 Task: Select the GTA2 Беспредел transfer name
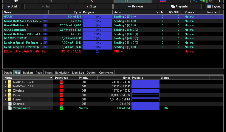tap(15, 30)
